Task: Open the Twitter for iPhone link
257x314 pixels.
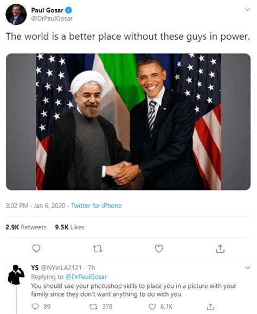Action: click(x=97, y=206)
